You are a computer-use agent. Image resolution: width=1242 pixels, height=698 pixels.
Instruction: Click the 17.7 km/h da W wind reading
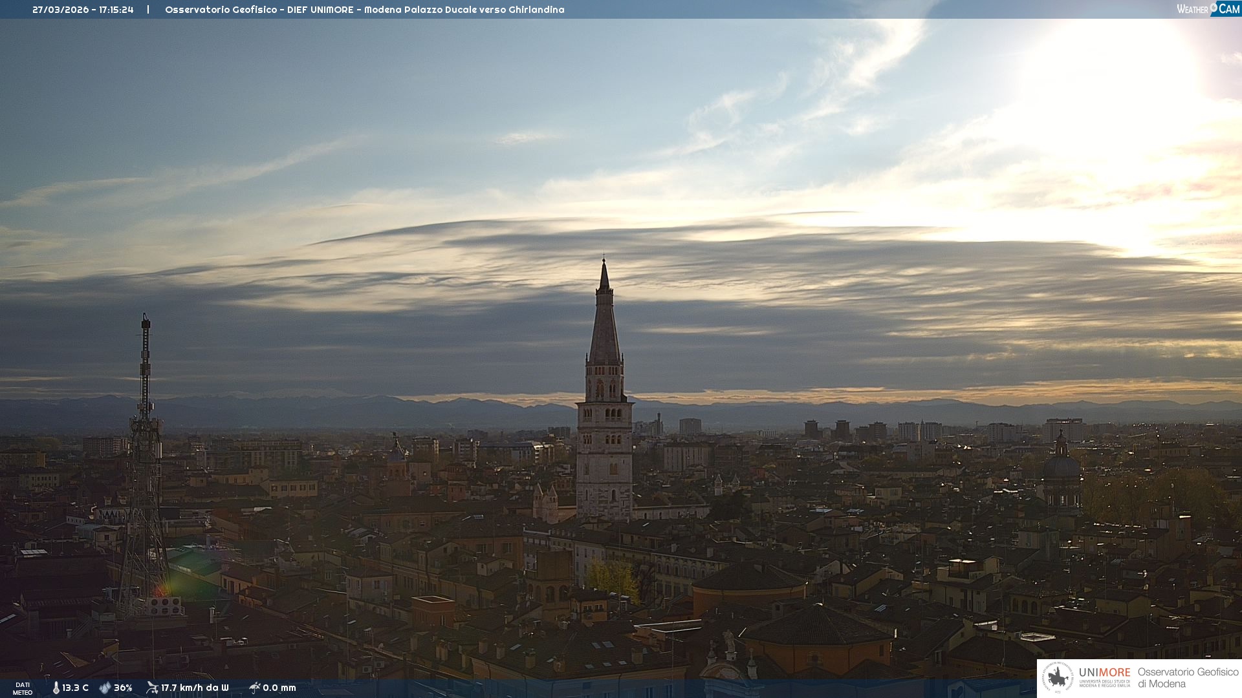[195, 688]
